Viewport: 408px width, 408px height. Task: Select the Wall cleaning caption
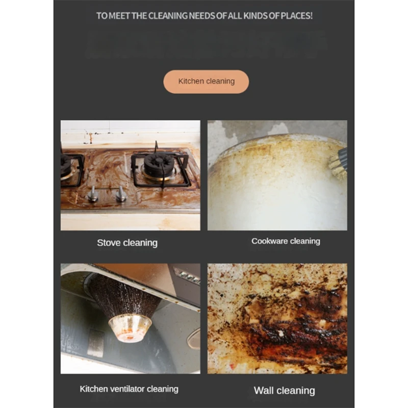(x=285, y=391)
